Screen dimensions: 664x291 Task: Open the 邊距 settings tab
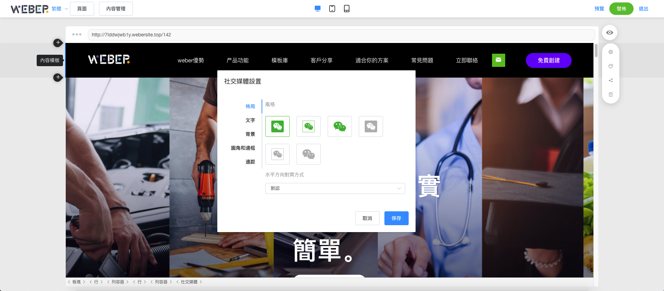tap(250, 162)
